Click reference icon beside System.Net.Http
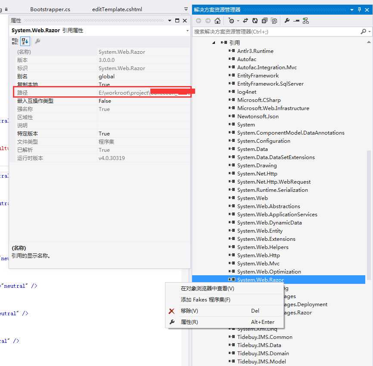The height and width of the screenshot is (366, 373). point(232,173)
